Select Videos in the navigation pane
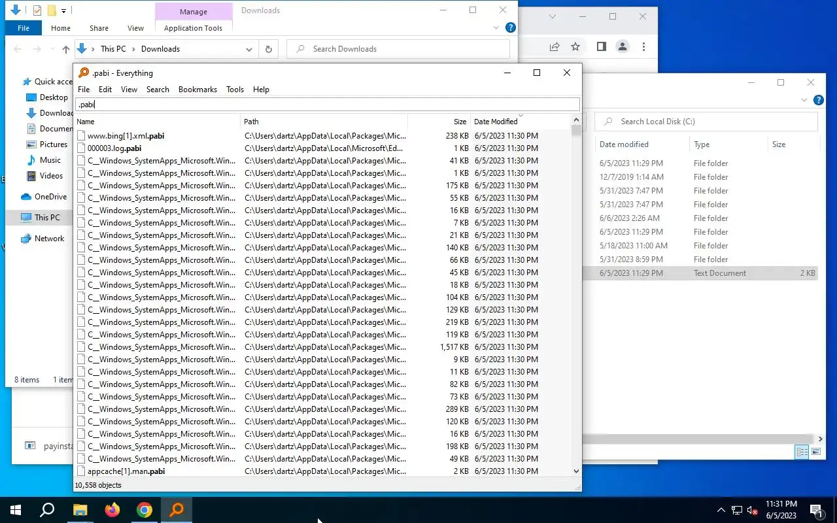This screenshot has height=523, width=837. pyautogui.click(x=51, y=176)
